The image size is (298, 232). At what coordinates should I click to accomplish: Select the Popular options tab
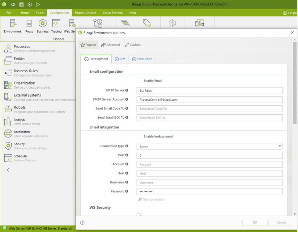click(88, 45)
